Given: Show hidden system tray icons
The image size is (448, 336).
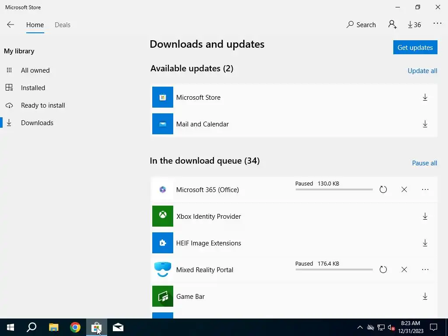Looking at the screenshot, I should (360, 327).
